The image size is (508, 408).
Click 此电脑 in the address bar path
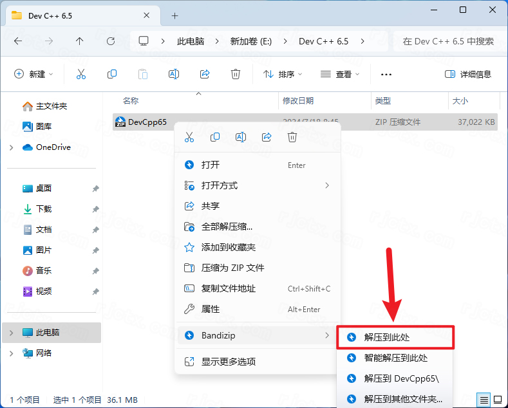[191, 41]
